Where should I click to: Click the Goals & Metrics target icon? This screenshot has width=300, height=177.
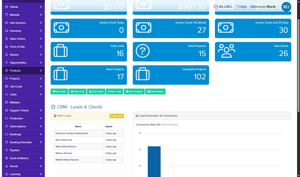tap(6, 158)
